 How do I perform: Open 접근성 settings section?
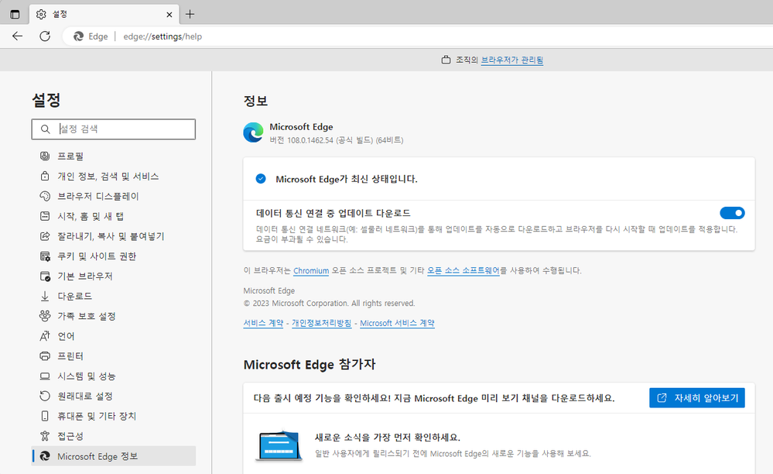point(70,436)
